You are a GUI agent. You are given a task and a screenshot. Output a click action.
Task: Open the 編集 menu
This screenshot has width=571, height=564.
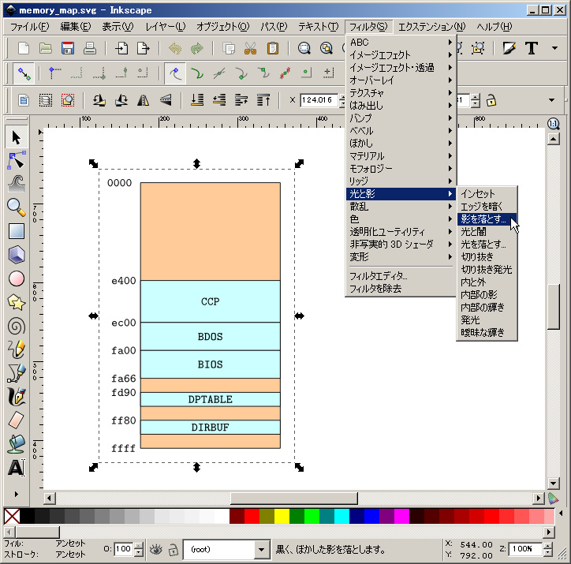point(76,27)
